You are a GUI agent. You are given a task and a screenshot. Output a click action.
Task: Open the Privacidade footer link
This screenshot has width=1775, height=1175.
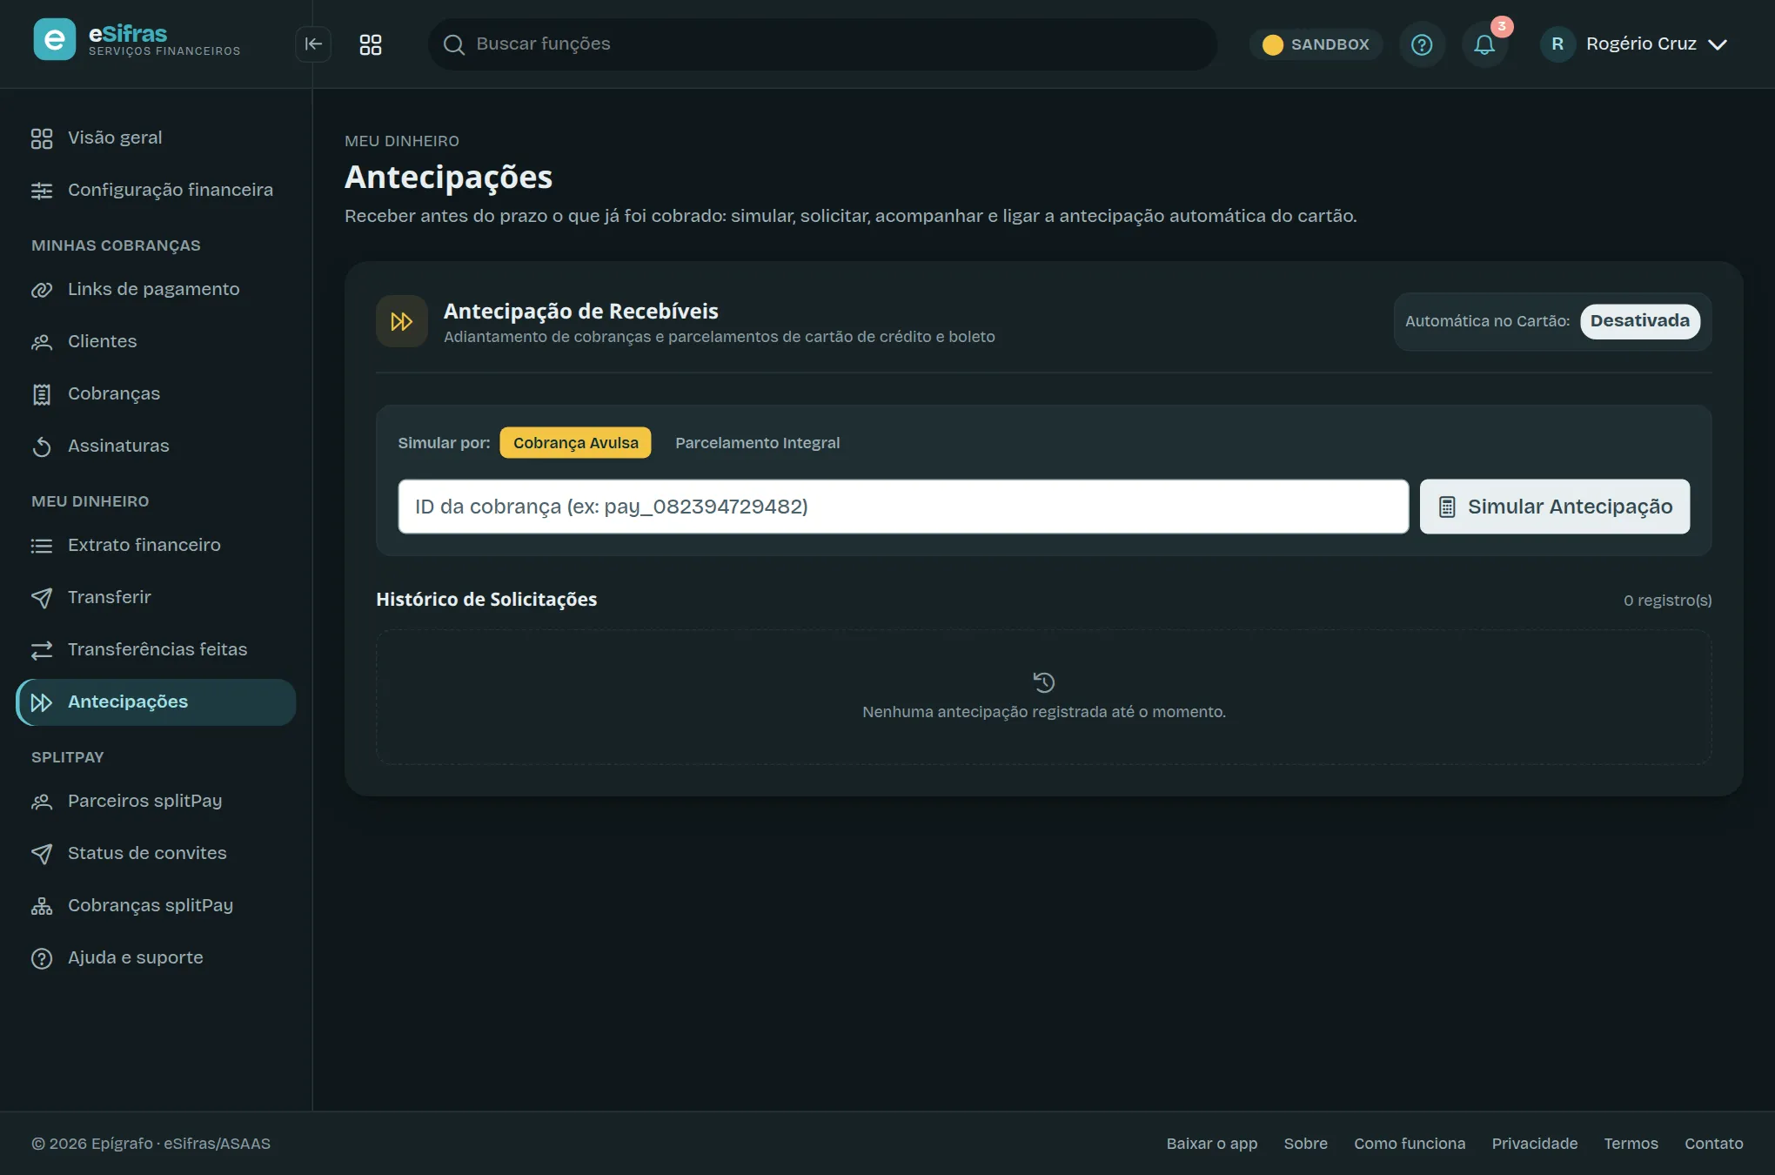pos(1535,1144)
